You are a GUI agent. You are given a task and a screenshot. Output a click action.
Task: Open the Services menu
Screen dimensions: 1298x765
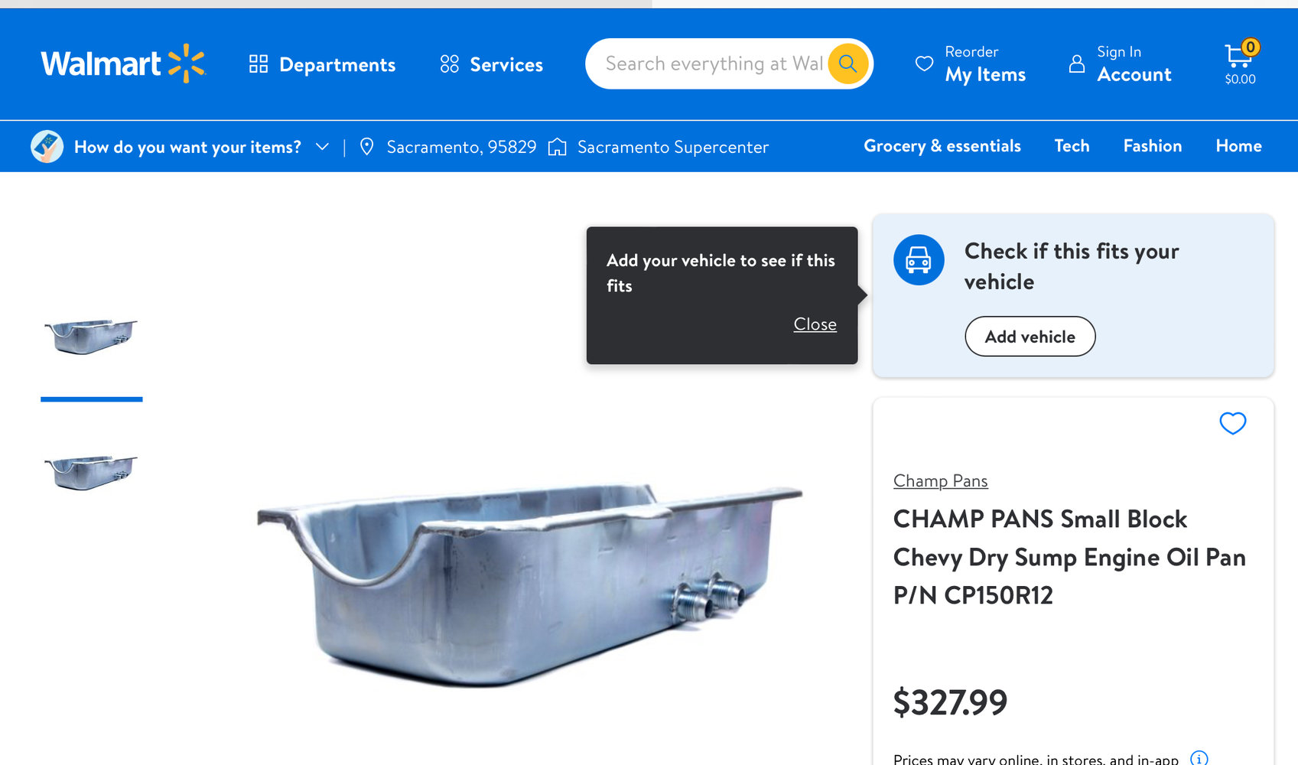coord(491,64)
